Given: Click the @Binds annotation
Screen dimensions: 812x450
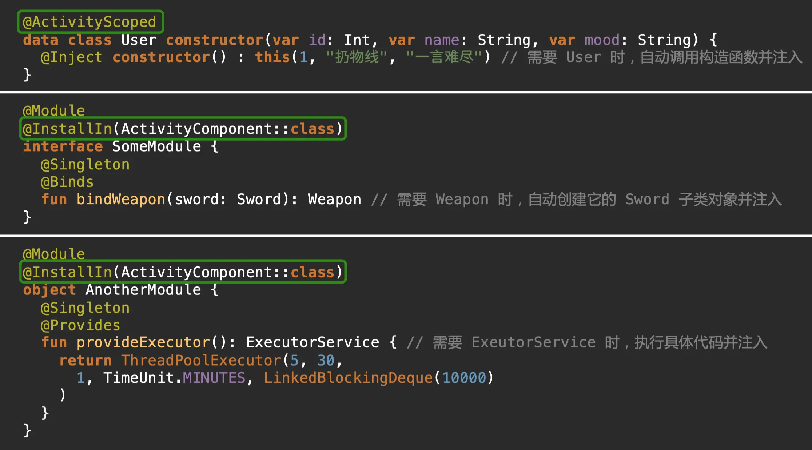Looking at the screenshot, I should [67, 182].
